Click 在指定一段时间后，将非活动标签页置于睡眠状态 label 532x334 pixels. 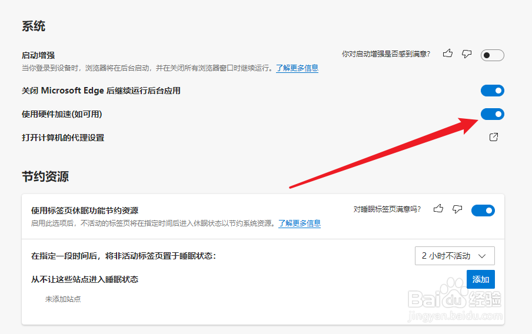point(124,256)
